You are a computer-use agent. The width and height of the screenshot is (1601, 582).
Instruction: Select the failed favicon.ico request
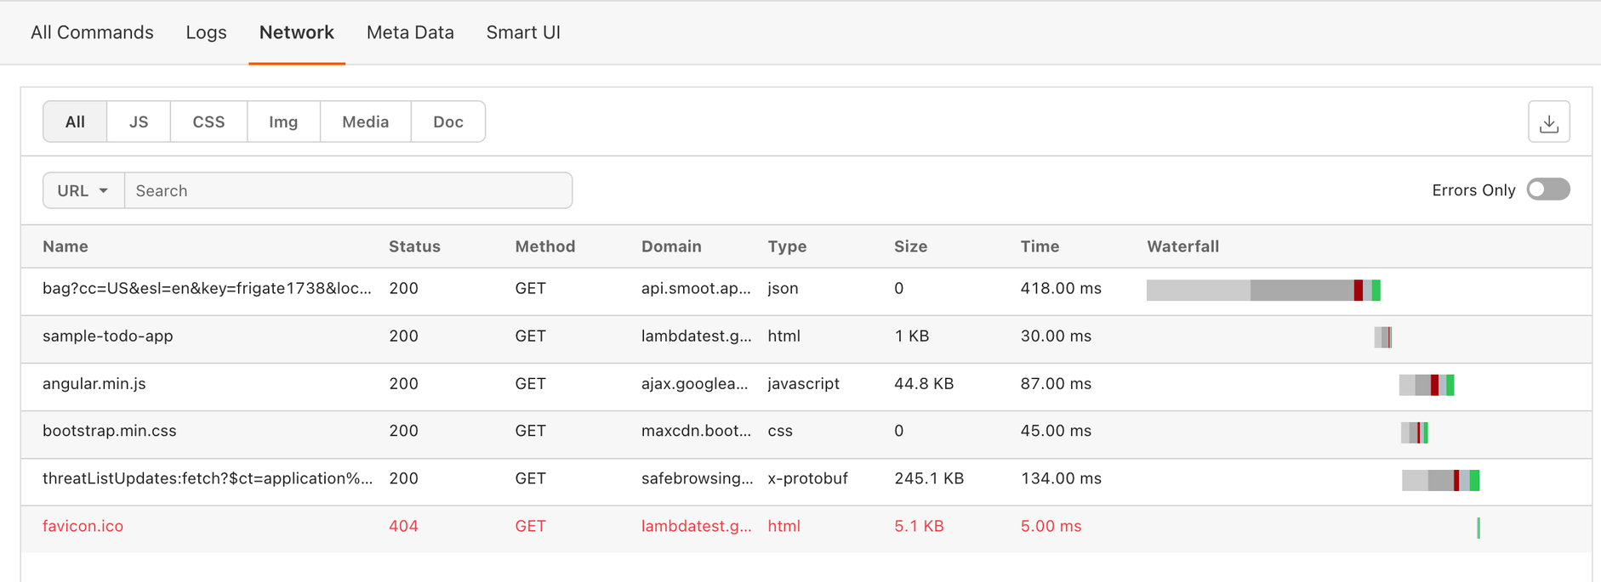[x=83, y=526]
